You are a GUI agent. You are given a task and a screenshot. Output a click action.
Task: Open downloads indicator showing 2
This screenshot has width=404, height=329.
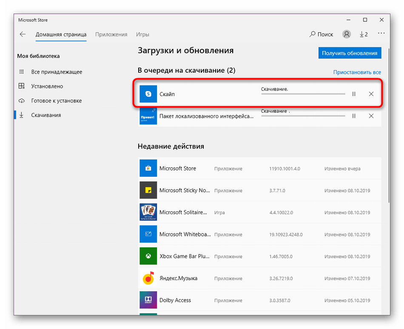[364, 34]
